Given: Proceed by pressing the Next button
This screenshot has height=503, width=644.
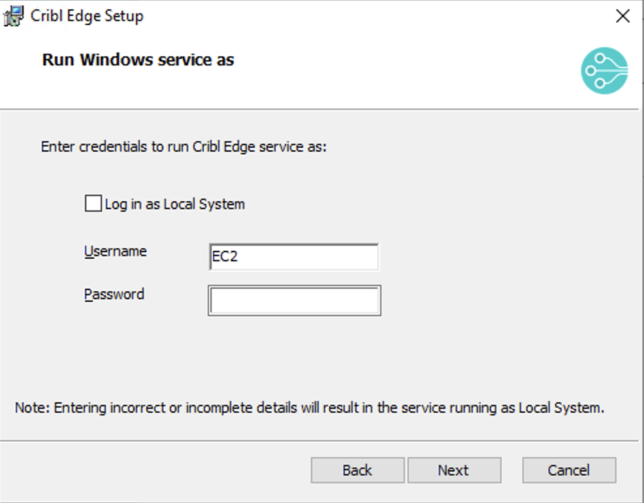Looking at the screenshot, I should 454,470.
